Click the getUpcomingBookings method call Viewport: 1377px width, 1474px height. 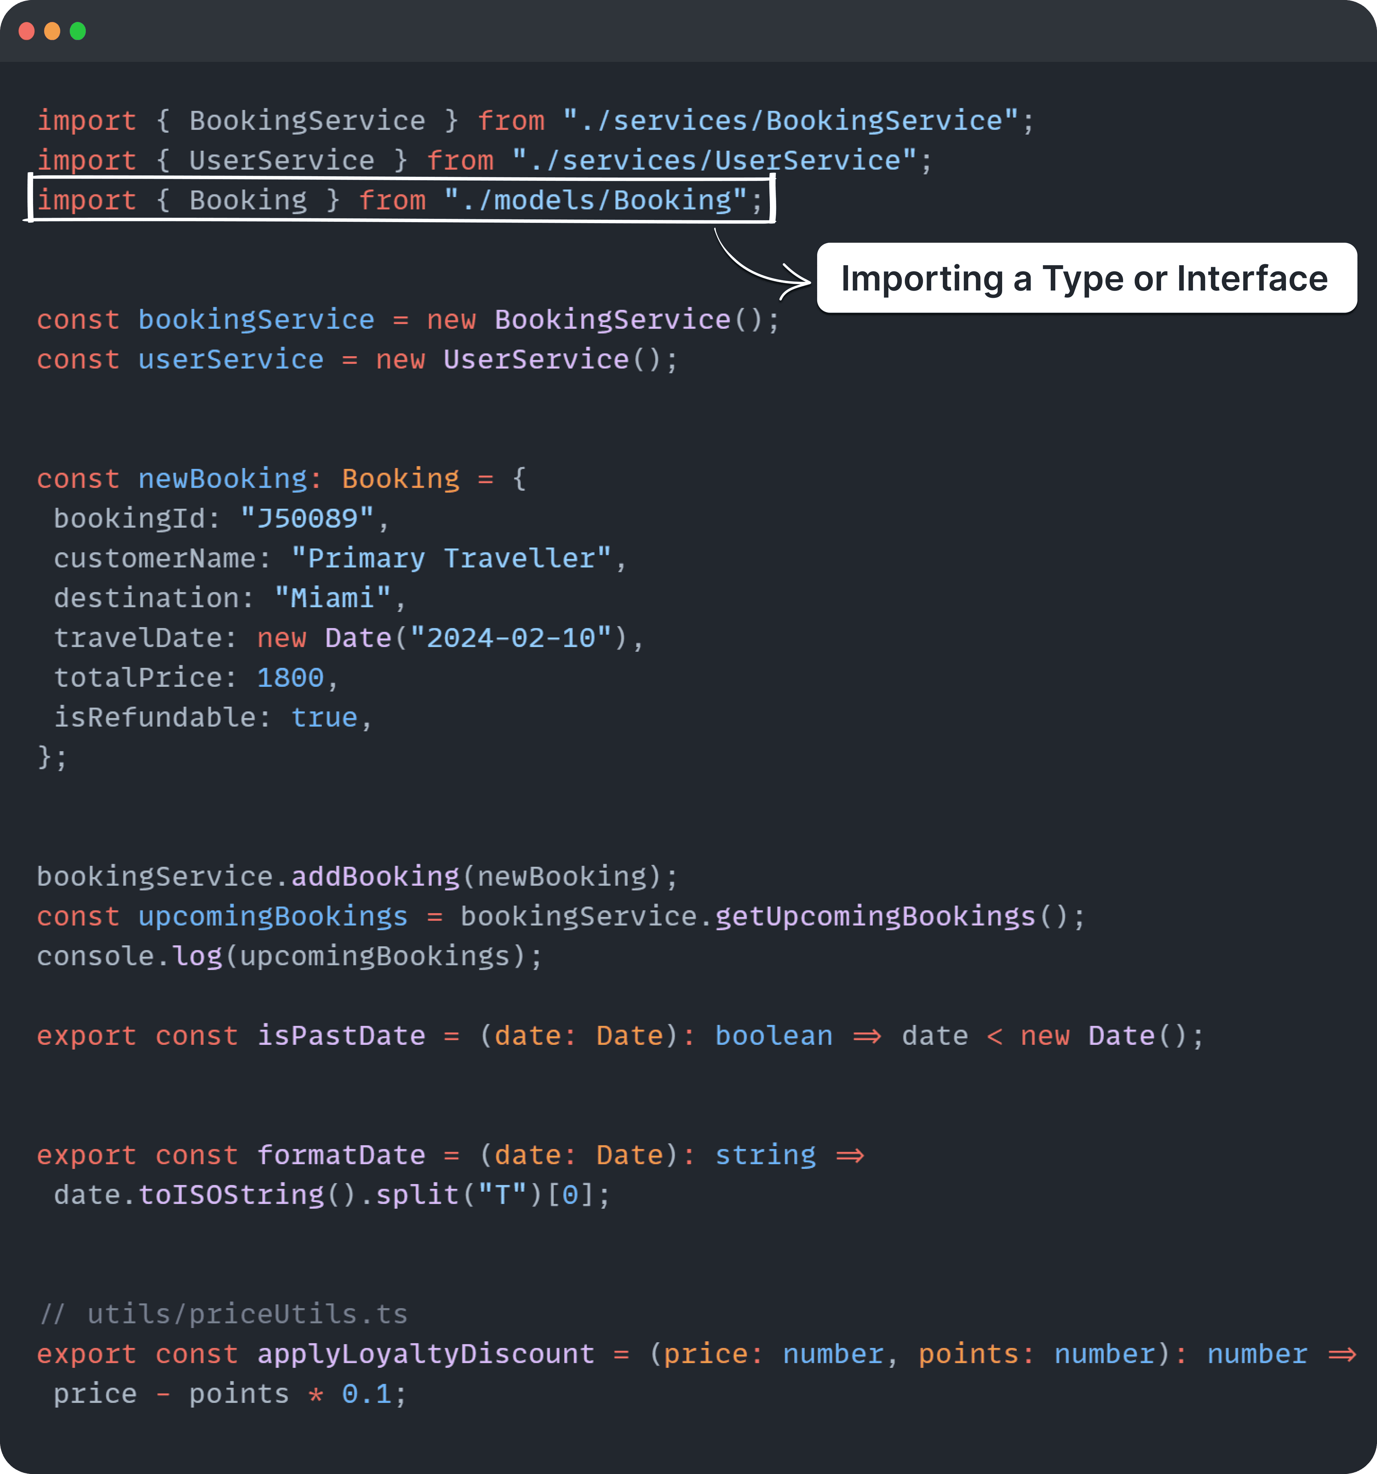pos(875,917)
